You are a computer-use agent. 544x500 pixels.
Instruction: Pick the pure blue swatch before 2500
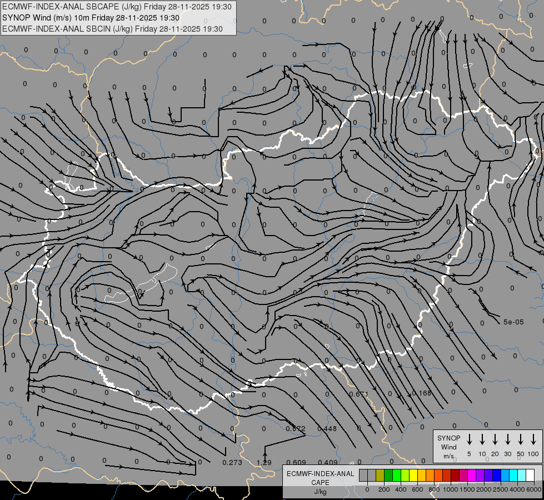[497, 475]
